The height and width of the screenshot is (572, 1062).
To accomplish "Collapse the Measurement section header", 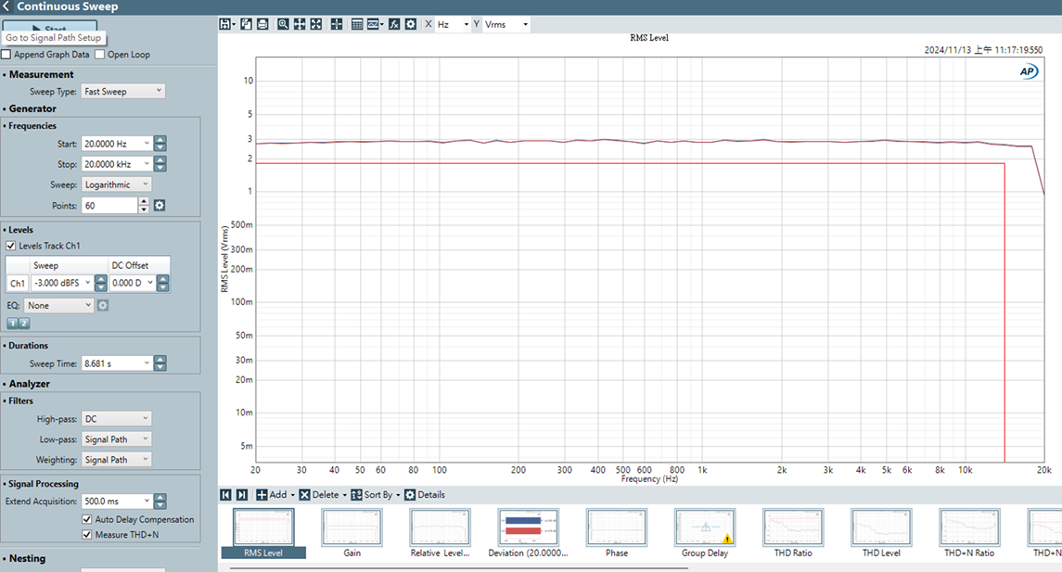I will point(41,74).
